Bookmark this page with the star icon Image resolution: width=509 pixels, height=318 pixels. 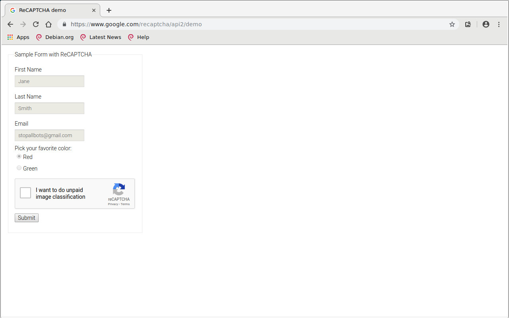pyautogui.click(x=452, y=24)
